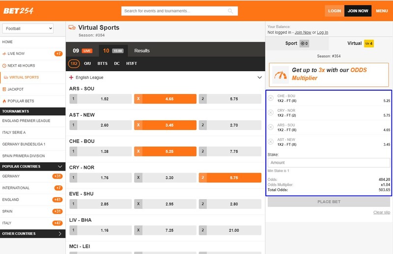This screenshot has width=393, height=254.
Task: Collapse the English League section
Action: tap(260, 77)
